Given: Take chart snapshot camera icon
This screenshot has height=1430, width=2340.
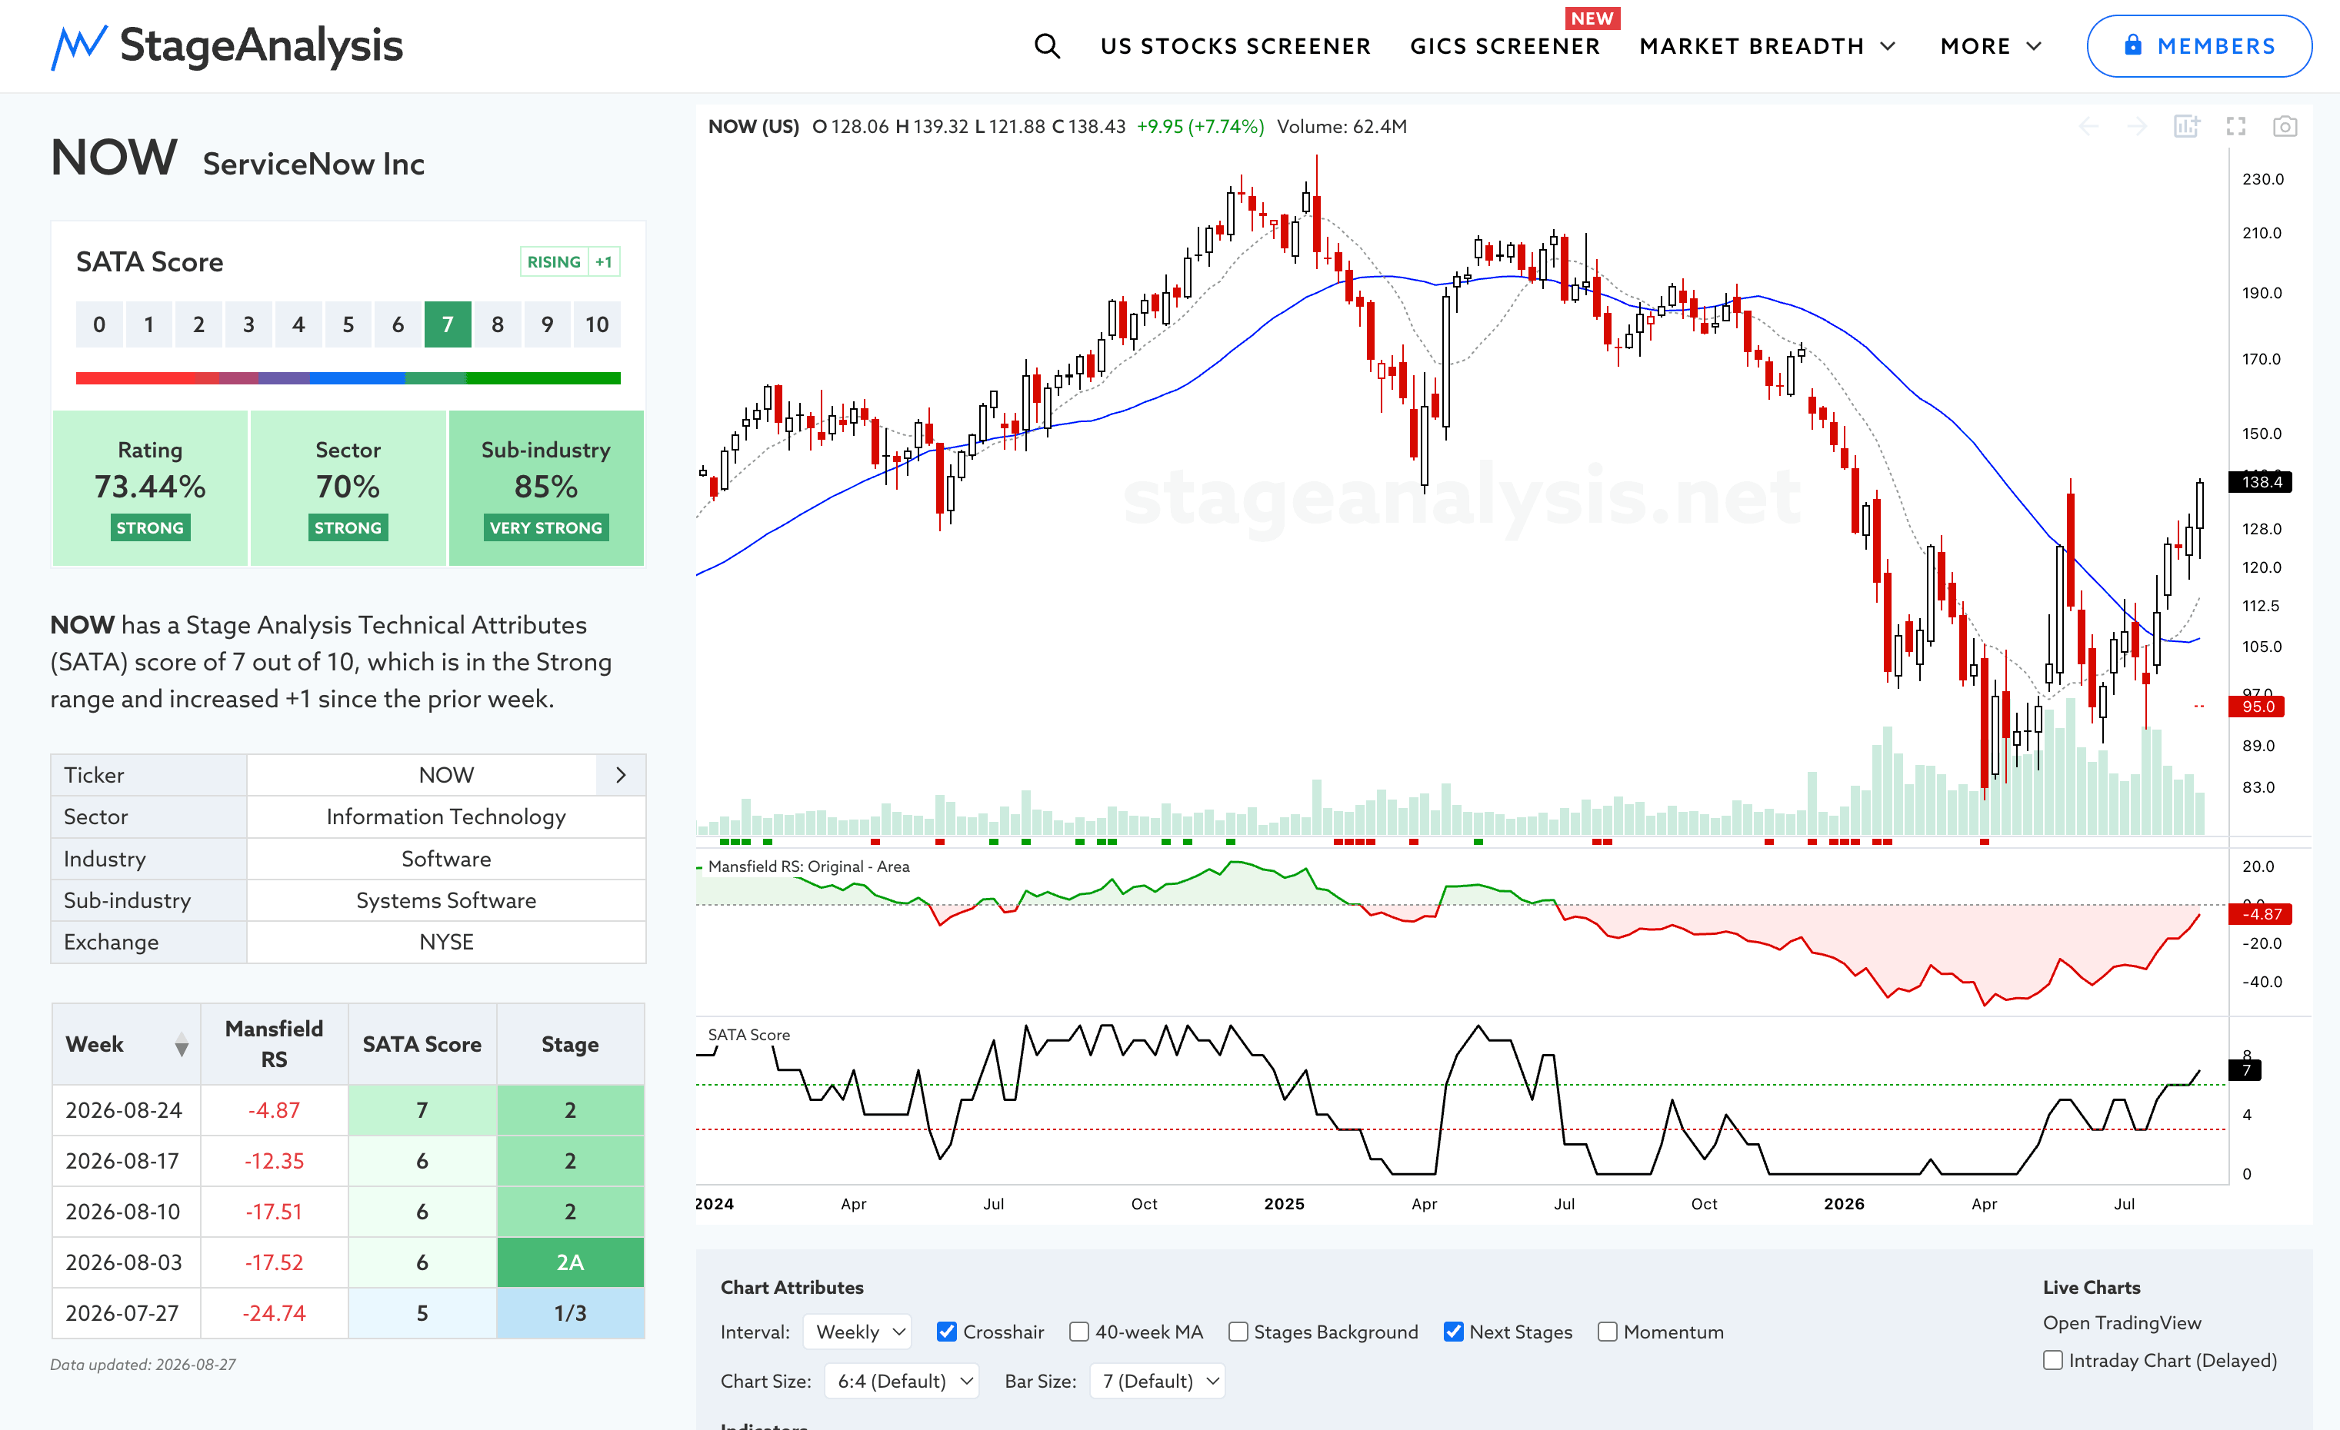Looking at the screenshot, I should (2285, 126).
